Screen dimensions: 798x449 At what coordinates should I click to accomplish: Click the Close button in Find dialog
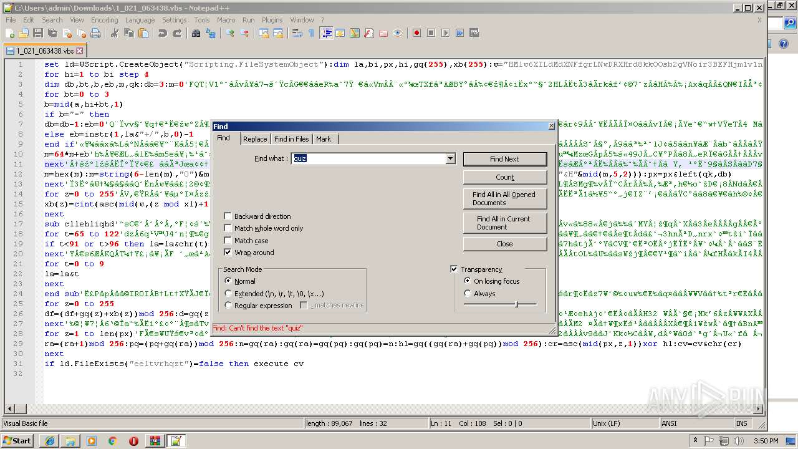coord(504,244)
